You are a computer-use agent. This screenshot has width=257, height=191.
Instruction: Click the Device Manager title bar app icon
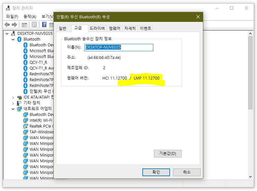pyautogui.click(x=8, y=8)
